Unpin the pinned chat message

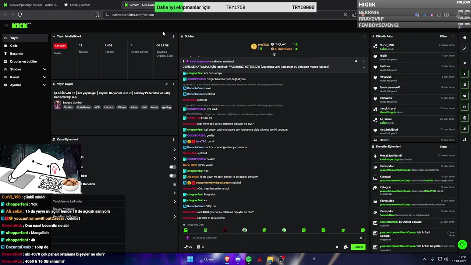click(x=356, y=61)
